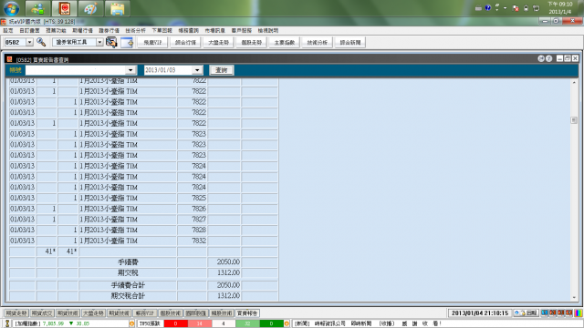Click first round icon in report window title bar
This screenshot has height=328, width=584.
click(541, 58)
